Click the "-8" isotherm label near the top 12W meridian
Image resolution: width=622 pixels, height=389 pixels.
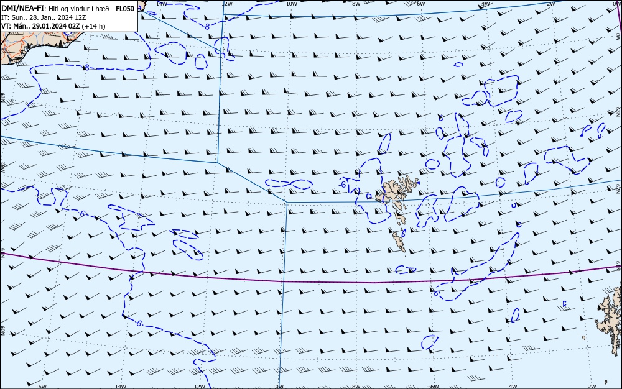pos(207,27)
